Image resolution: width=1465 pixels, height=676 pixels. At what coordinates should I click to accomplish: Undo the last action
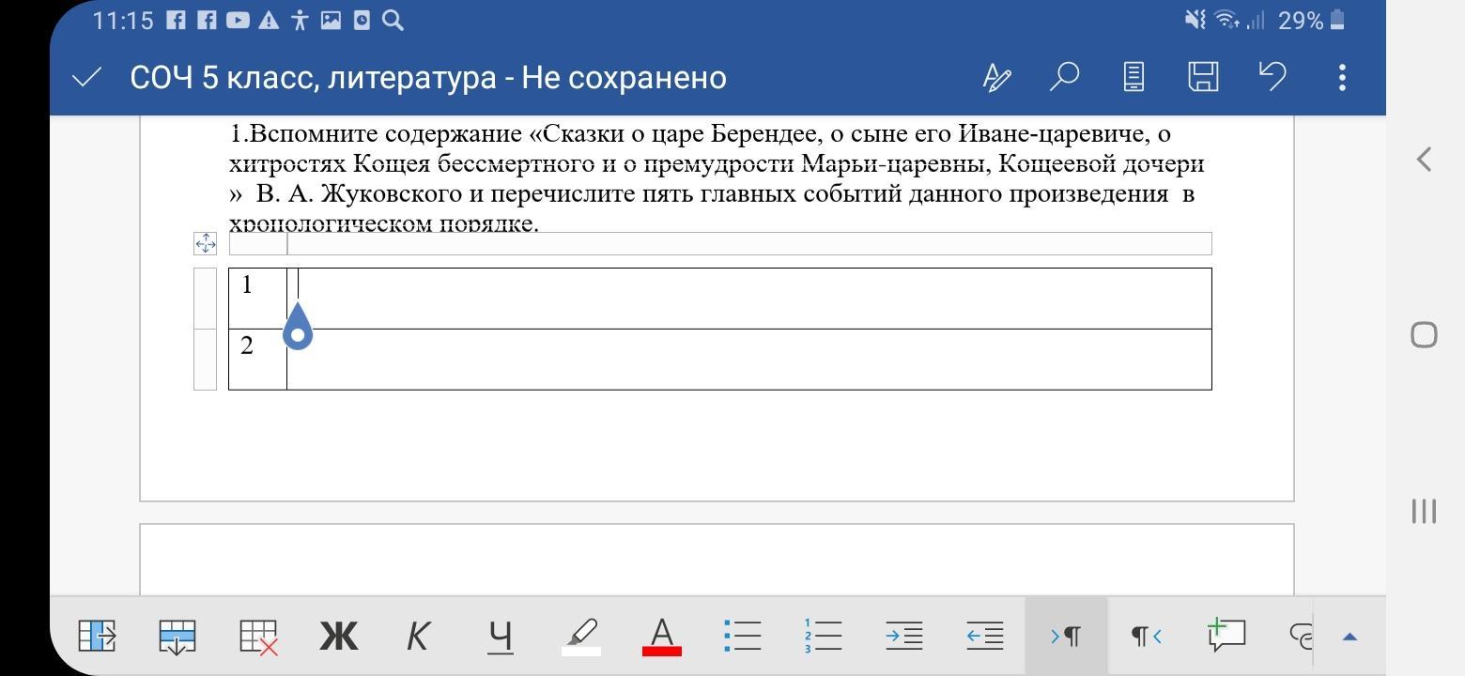tap(1272, 77)
